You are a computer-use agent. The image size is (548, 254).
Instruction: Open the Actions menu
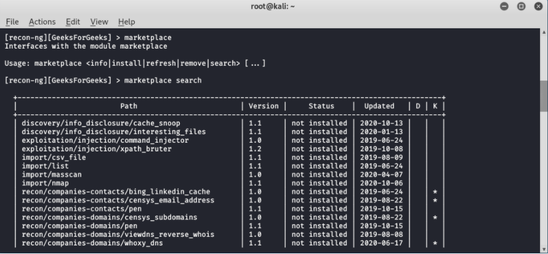(42, 22)
